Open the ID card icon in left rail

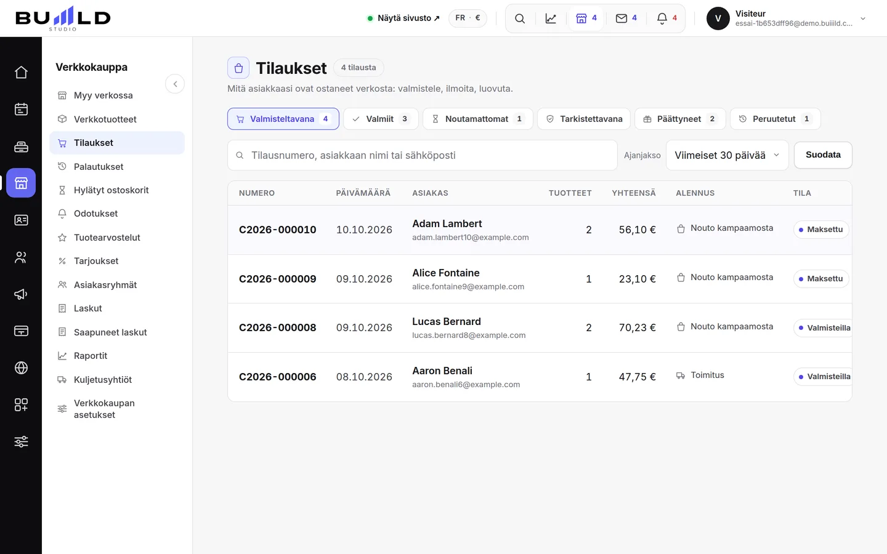click(x=21, y=220)
